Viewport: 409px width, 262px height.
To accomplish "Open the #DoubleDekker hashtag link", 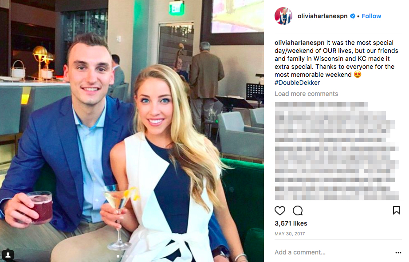I will click(297, 83).
